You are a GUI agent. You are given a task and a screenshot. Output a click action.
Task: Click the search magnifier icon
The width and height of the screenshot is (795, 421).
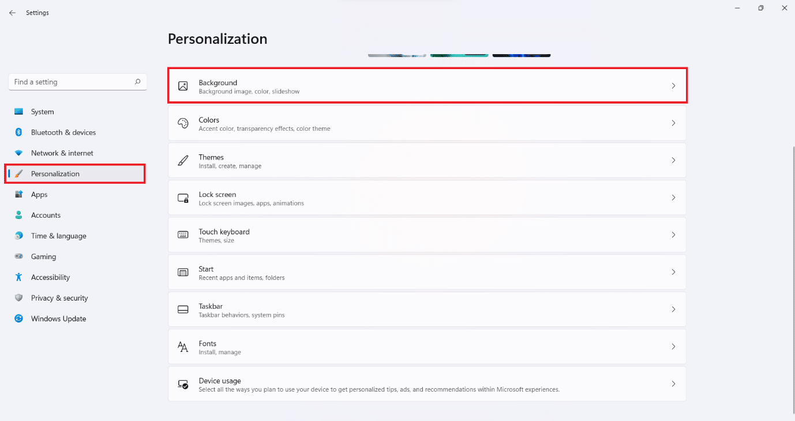click(x=137, y=82)
